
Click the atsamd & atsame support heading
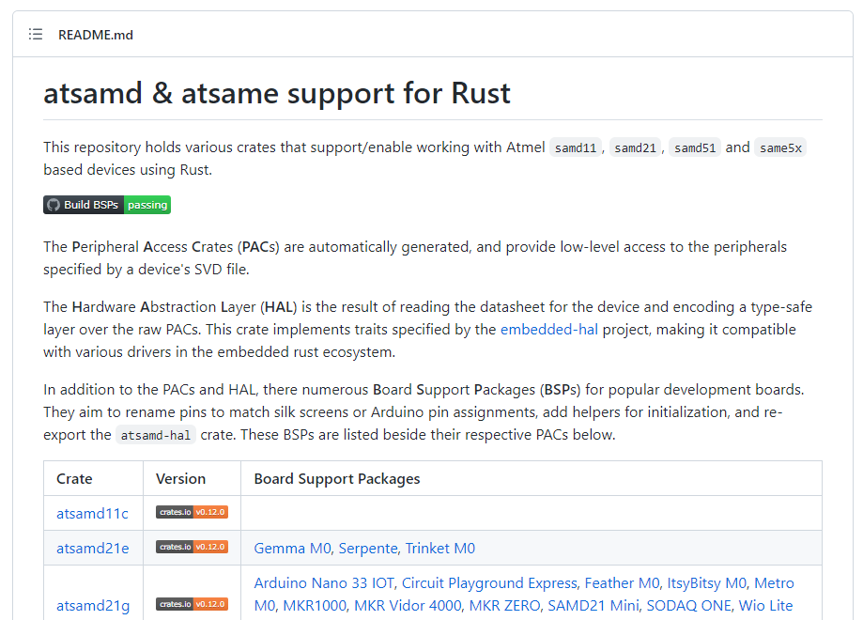point(277,94)
